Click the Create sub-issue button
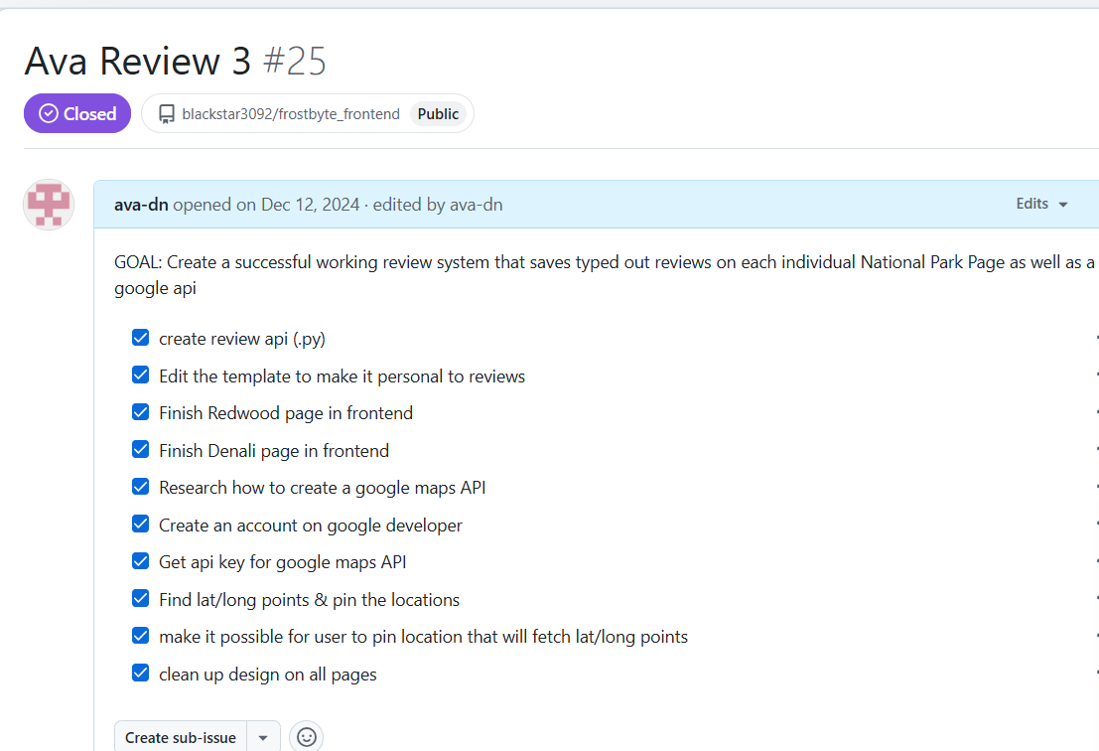Screen dimensions: 1099x751 coord(180,737)
